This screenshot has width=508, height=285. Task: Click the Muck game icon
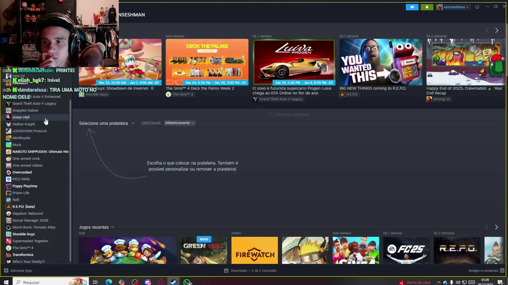[x=8, y=144]
